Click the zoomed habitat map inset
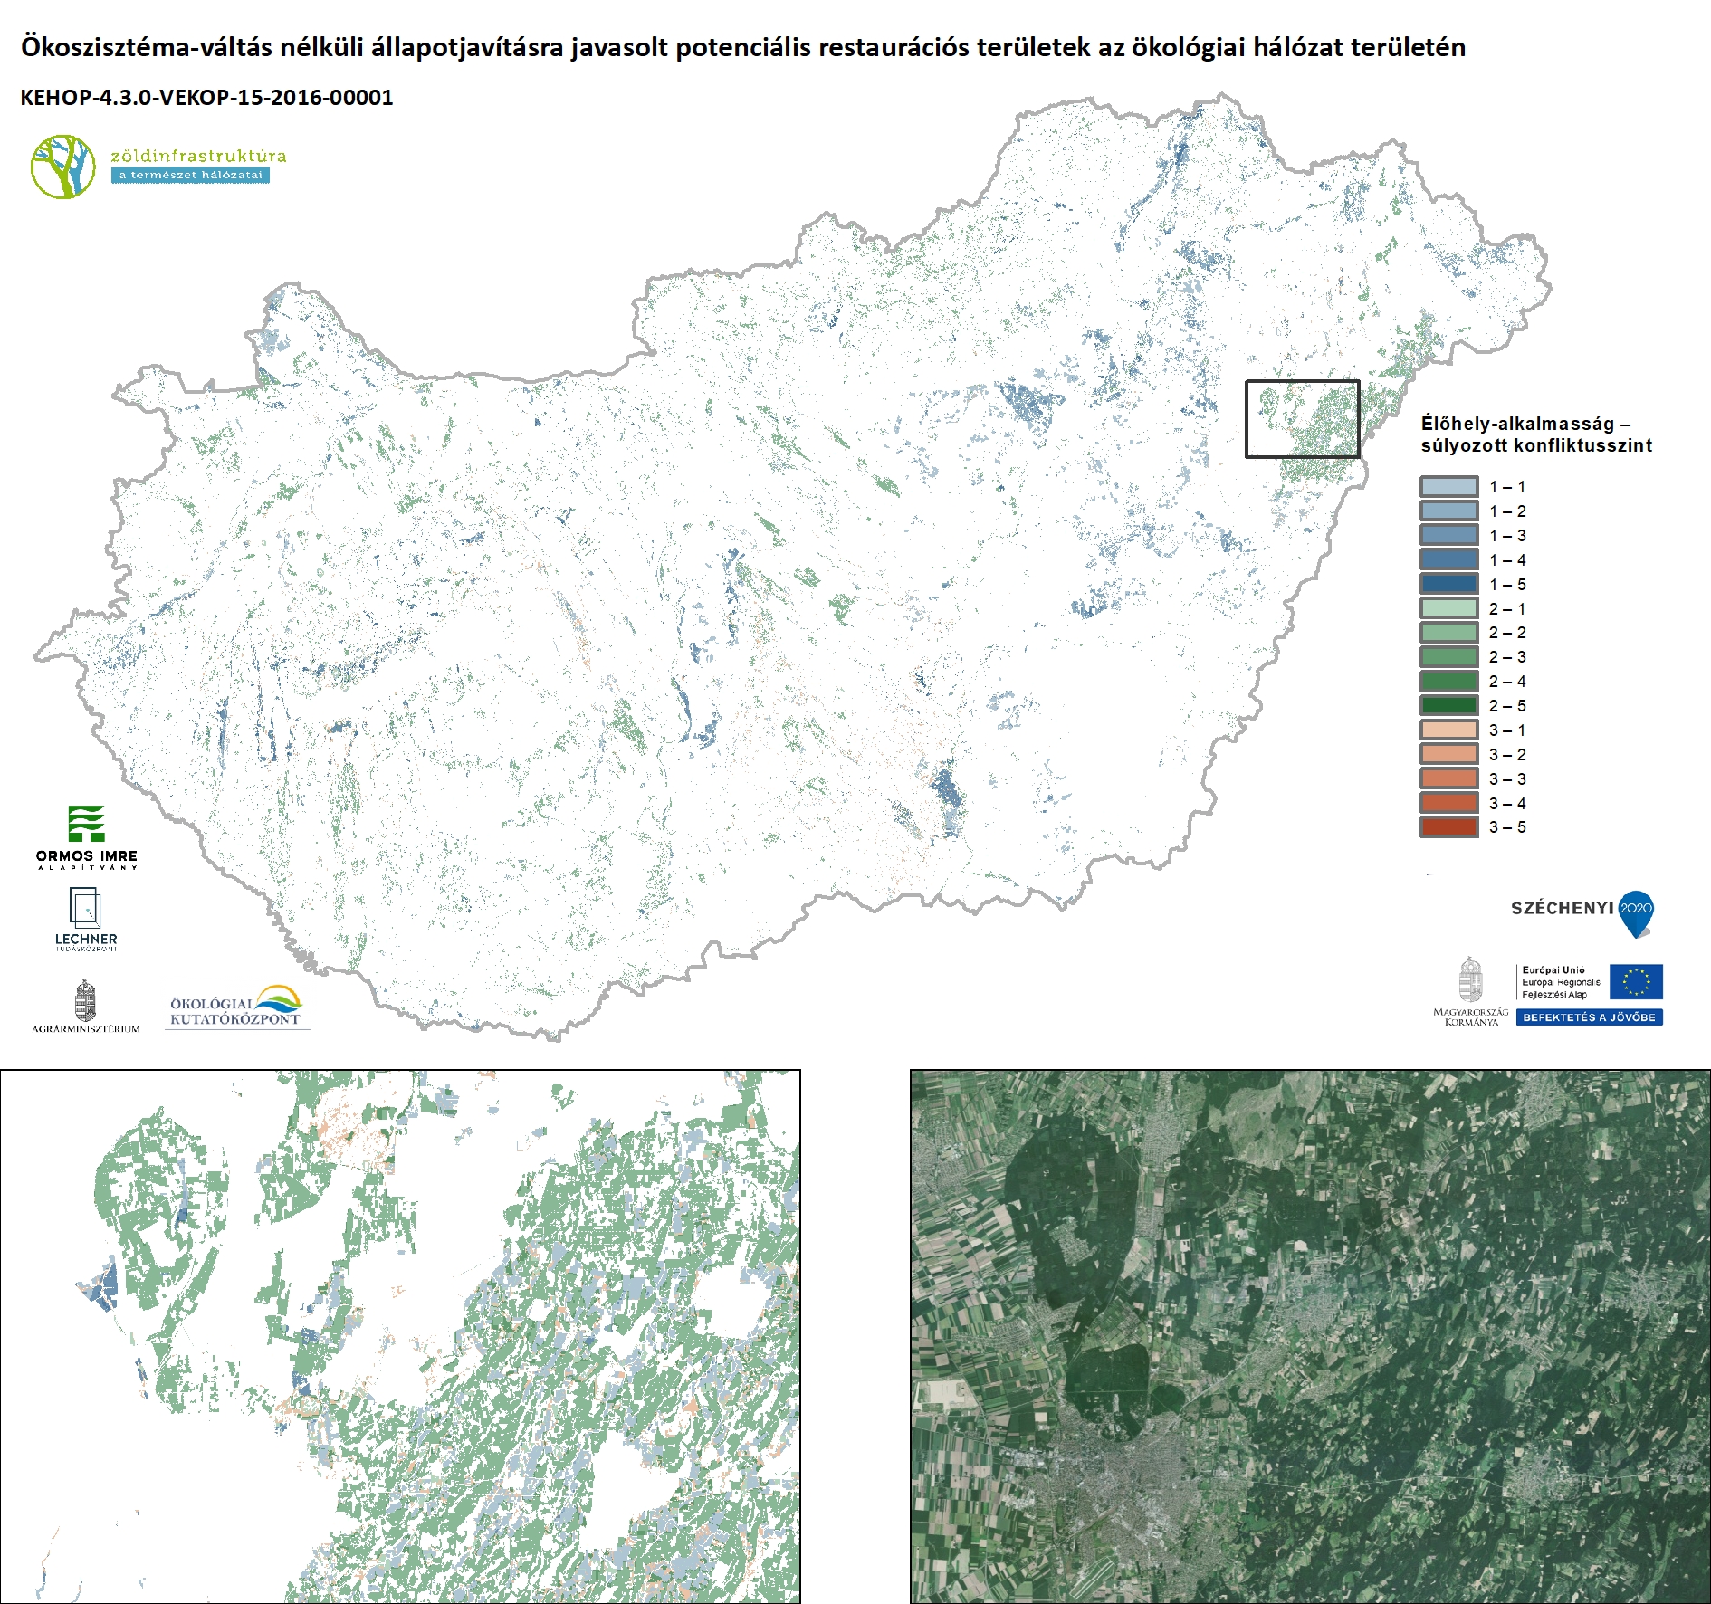The image size is (1711, 1604). click(x=400, y=1336)
